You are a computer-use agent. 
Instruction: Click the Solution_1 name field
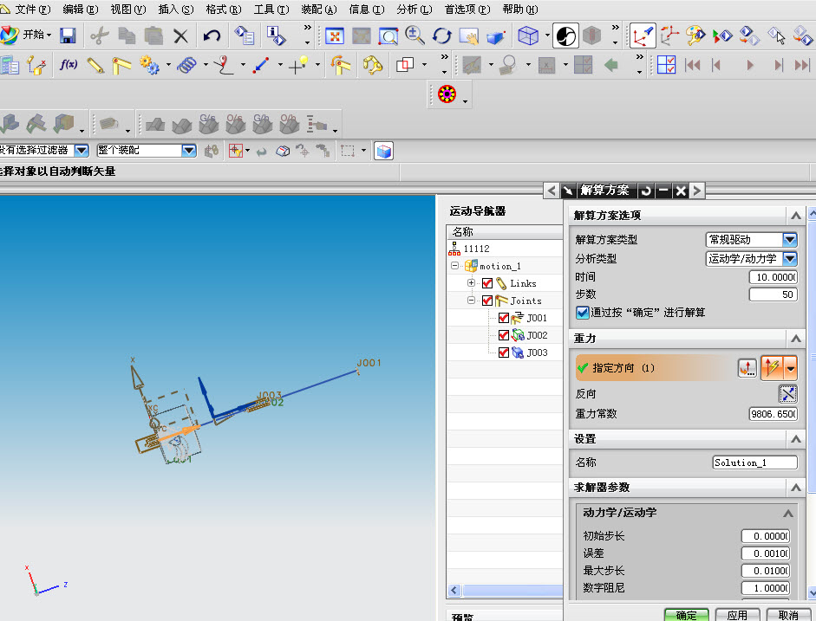pyautogui.click(x=754, y=463)
